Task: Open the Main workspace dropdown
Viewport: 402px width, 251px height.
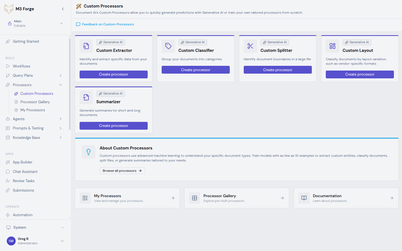Action: [x=61, y=23]
